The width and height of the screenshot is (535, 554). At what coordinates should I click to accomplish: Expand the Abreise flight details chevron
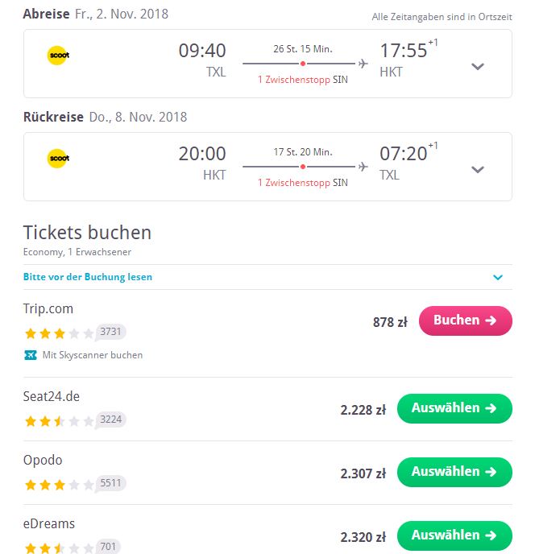point(477,66)
